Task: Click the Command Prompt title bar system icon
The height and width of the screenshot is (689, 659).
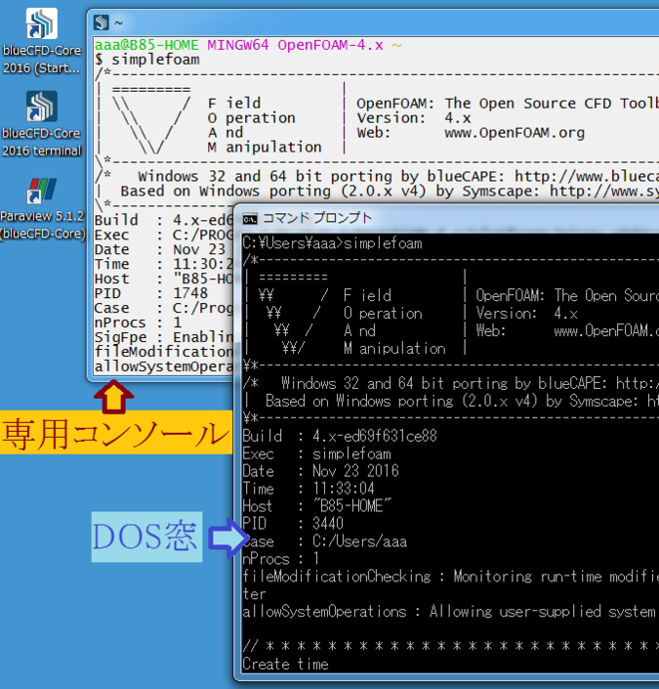Action: pos(250,218)
